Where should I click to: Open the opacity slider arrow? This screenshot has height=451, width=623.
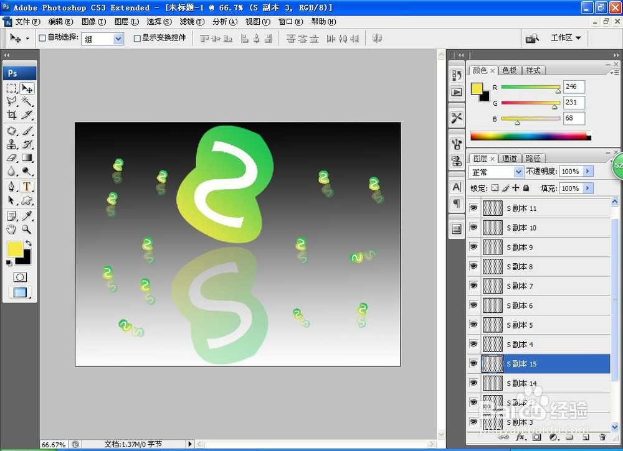[x=587, y=171]
